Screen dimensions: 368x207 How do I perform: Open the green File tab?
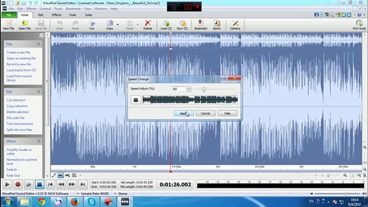(9, 15)
